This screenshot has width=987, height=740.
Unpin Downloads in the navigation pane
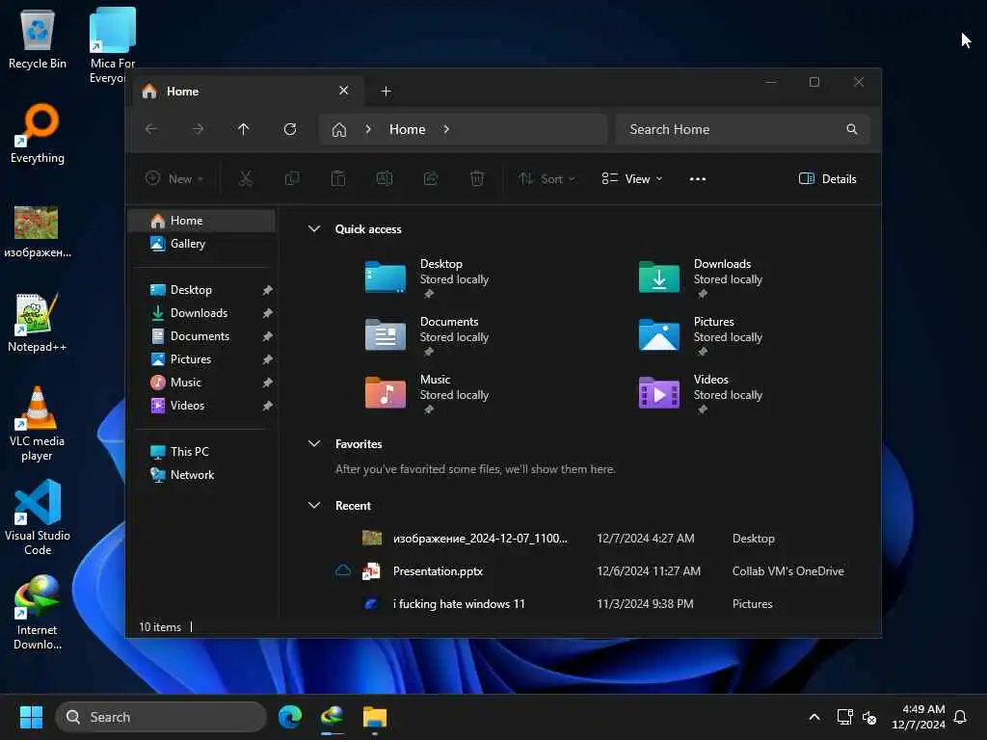click(268, 313)
